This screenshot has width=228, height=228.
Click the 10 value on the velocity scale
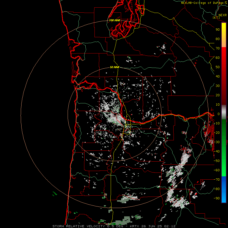click(x=218, y=105)
